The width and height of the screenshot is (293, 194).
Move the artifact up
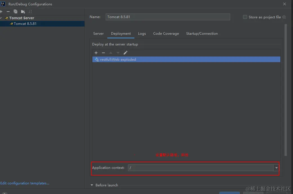111,53
